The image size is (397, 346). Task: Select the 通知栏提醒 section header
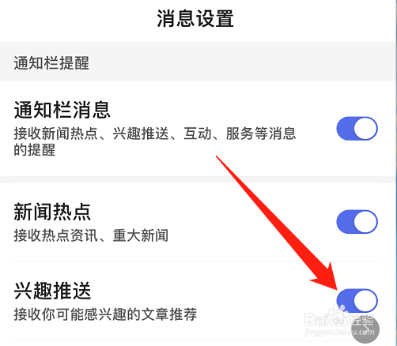pos(51,63)
